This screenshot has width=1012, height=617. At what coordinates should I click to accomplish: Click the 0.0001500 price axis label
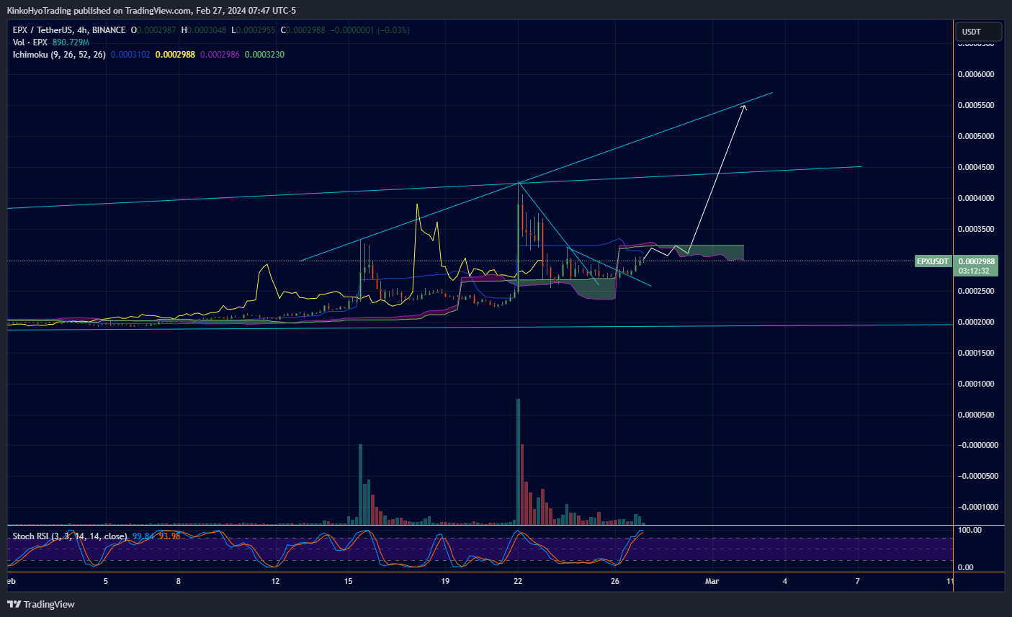[976, 353]
